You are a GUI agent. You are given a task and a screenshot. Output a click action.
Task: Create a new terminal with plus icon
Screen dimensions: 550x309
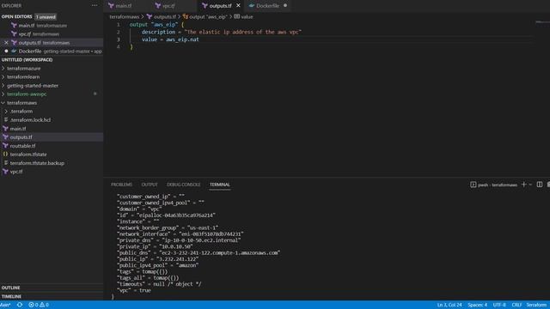[x=523, y=185]
